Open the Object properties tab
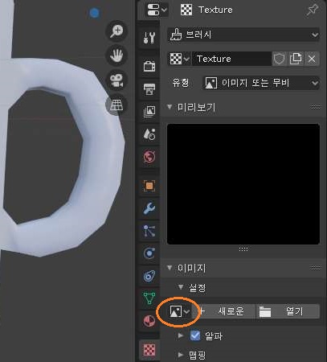The width and height of the screenshot is (327, 362). [x=149, y=186]
